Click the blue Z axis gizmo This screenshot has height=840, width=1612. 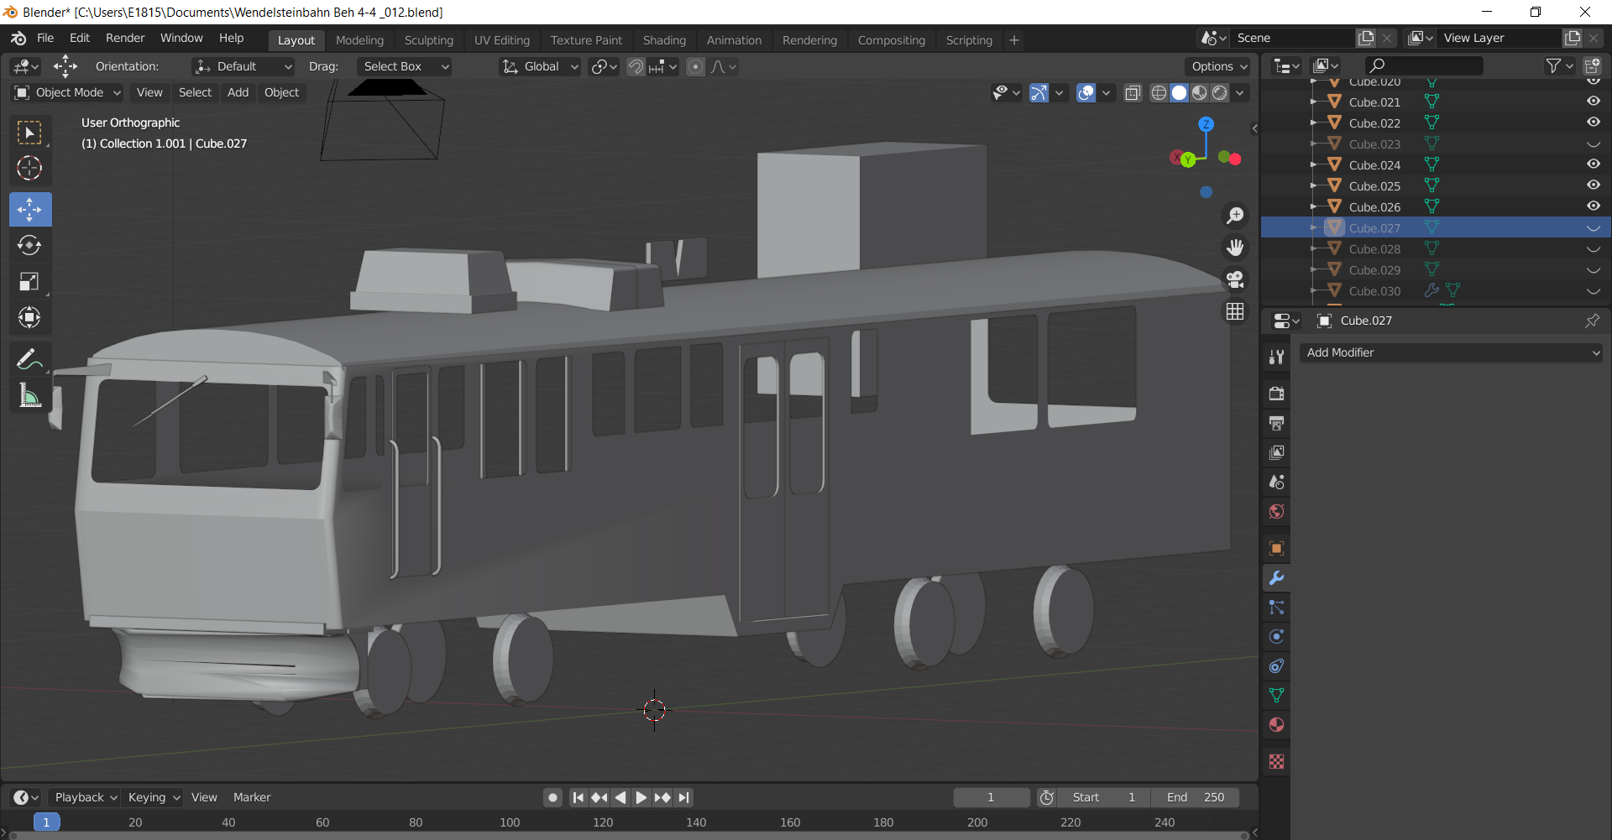[1206, 124]
